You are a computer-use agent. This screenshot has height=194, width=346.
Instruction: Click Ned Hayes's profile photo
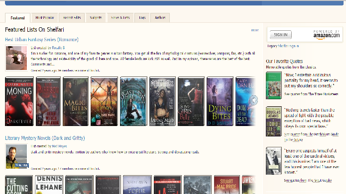point(16,156)
